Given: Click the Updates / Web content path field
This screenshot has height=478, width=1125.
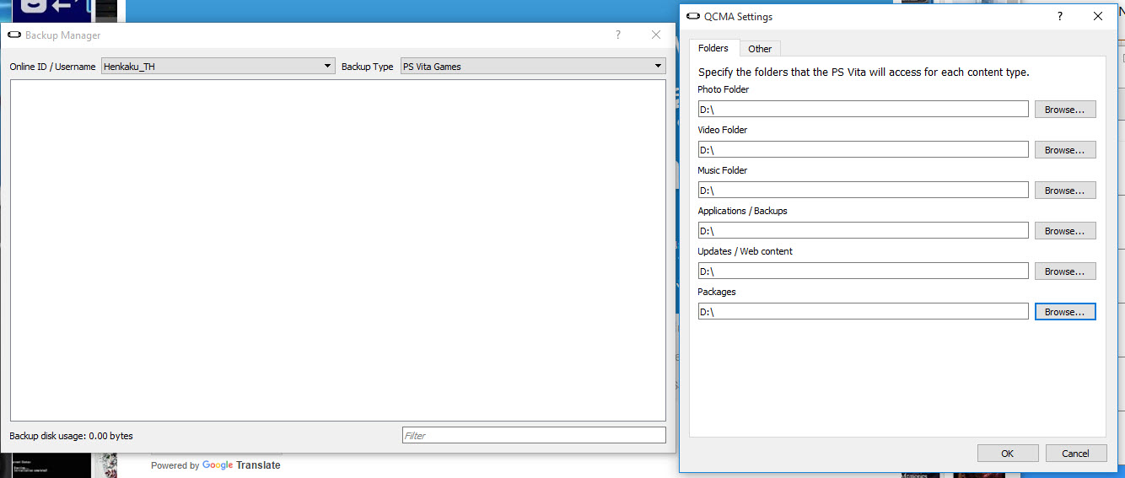Looking at the screenshot, I should click(863, 271).
